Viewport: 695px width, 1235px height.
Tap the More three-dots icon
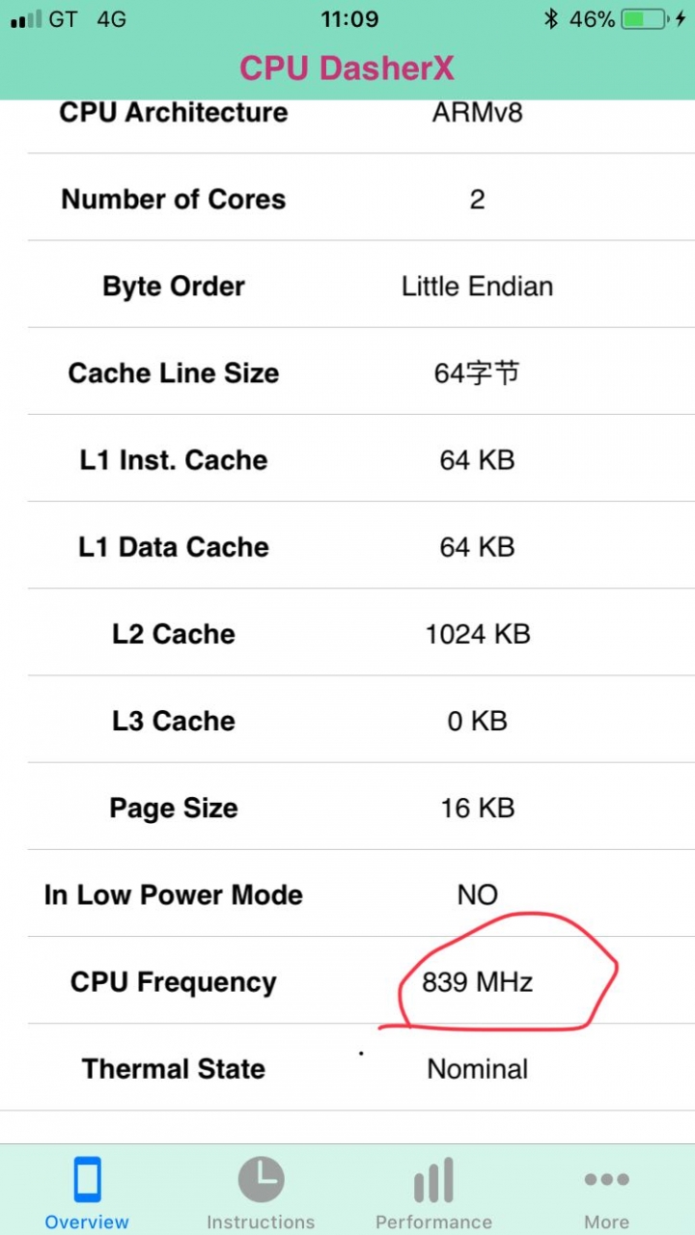[606, 1179]
